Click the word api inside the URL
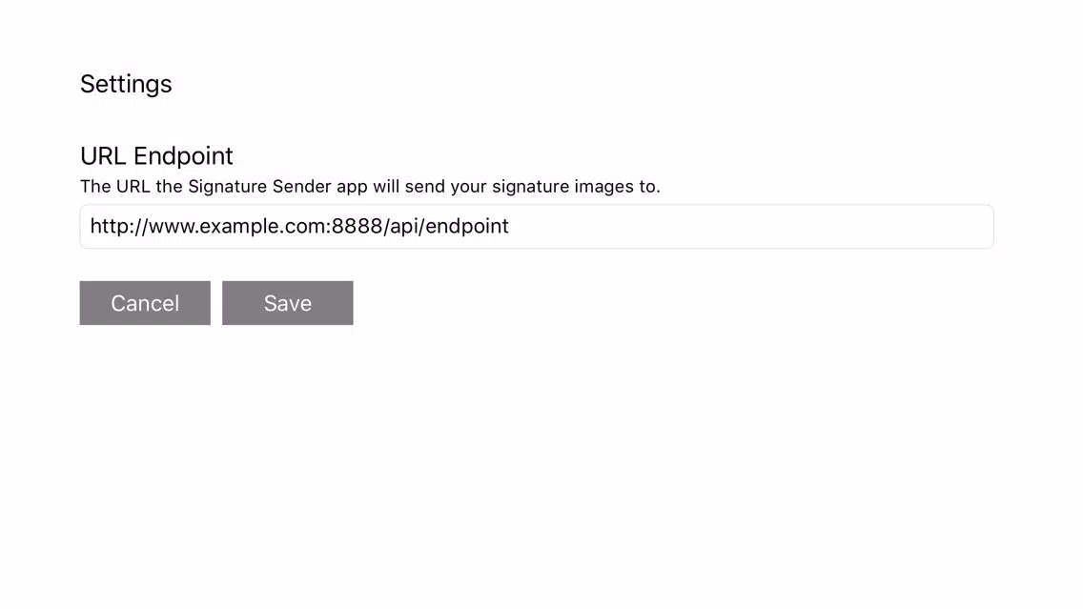 coord(404,227)
